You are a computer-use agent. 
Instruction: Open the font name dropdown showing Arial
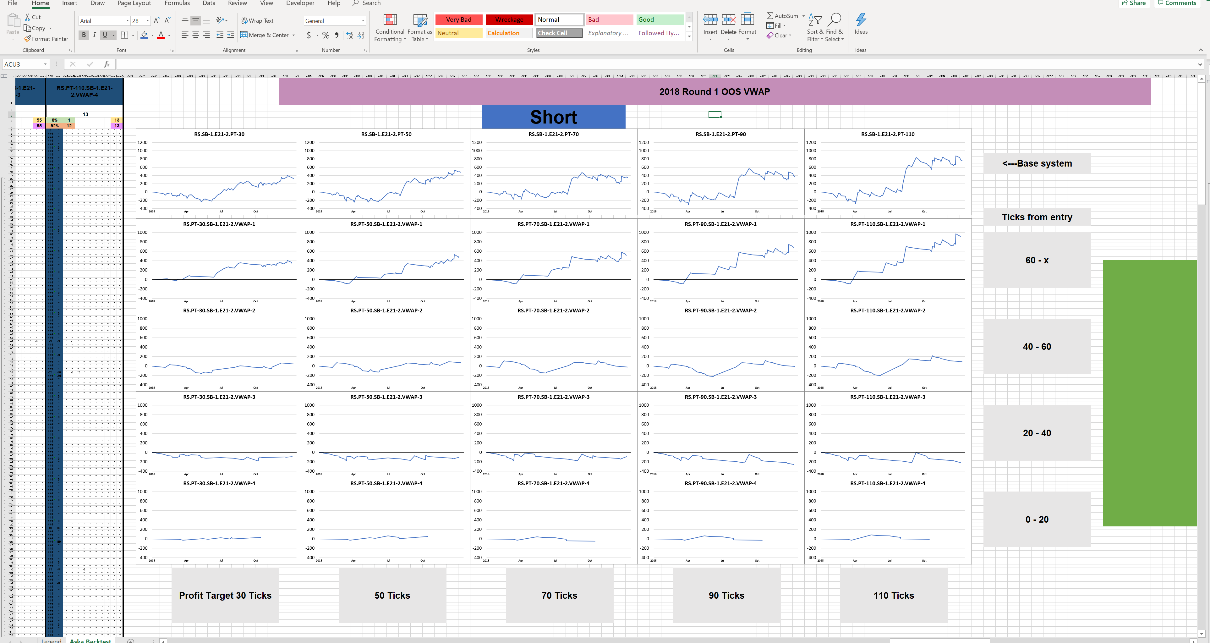(127, 21)
